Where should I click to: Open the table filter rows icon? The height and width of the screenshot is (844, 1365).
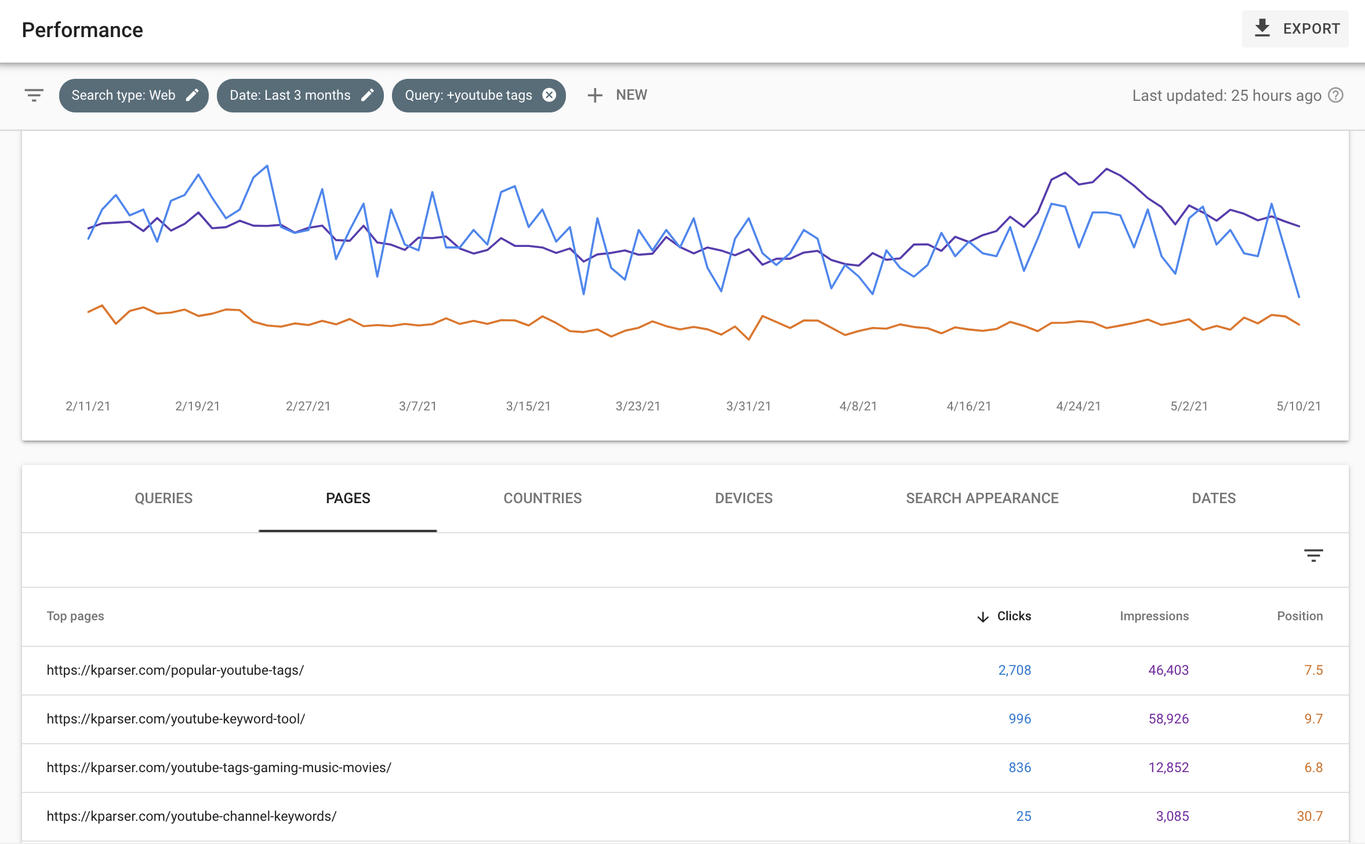(x=1313, y=555)
